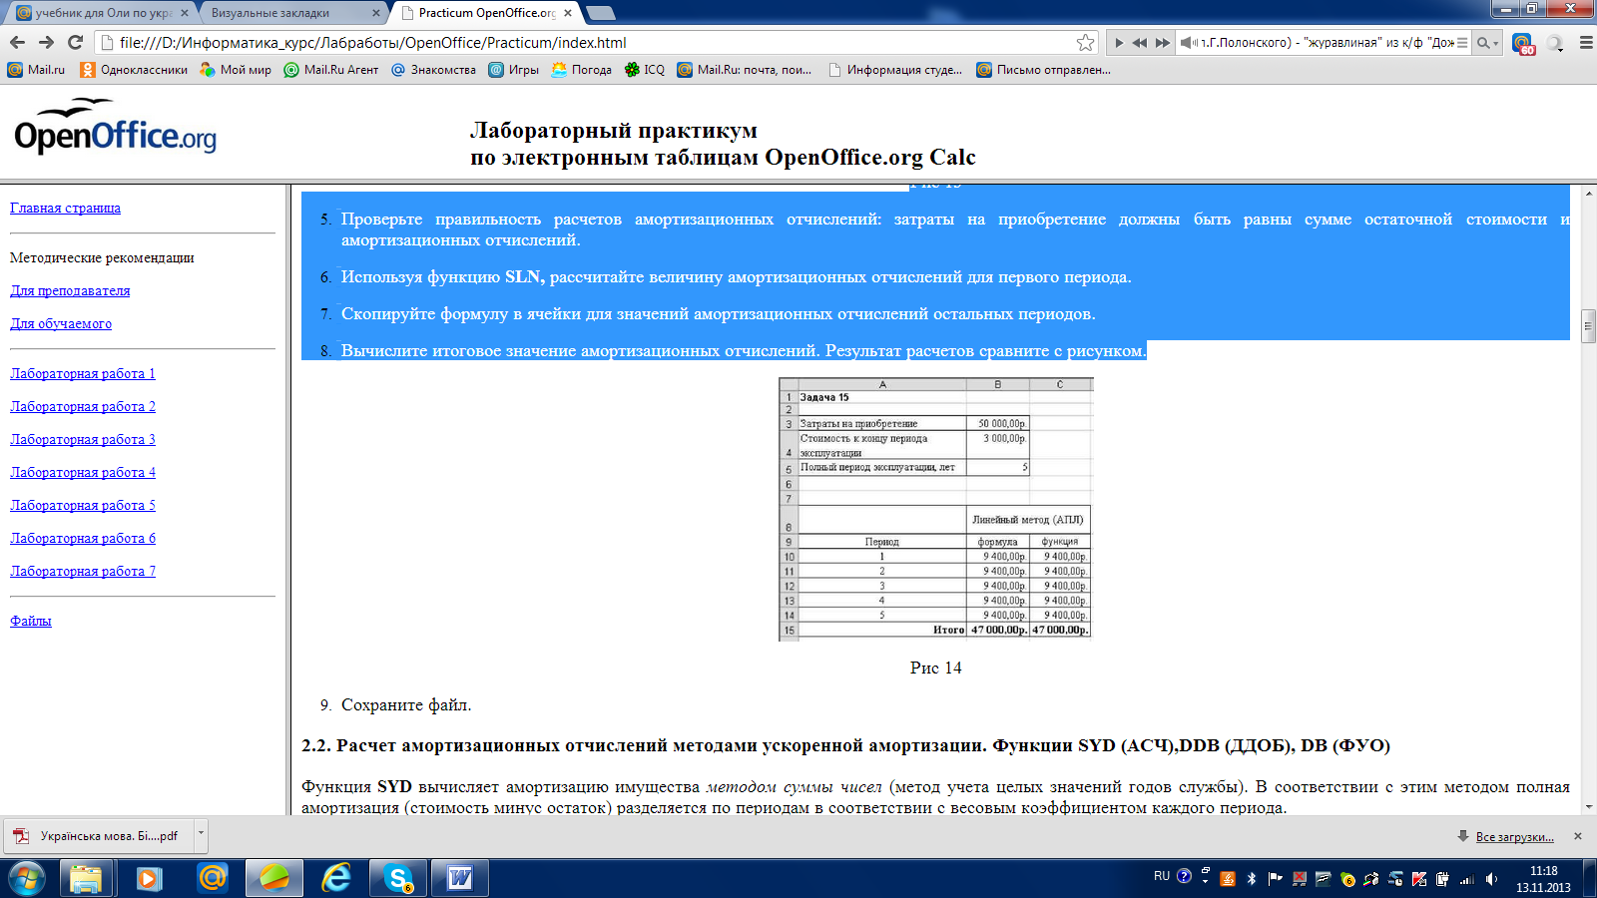Image resolution: width=1597 pixels, height=898 pixels.
Task: Click the Bluetooth tray icon
Action: pos(1252,879)
